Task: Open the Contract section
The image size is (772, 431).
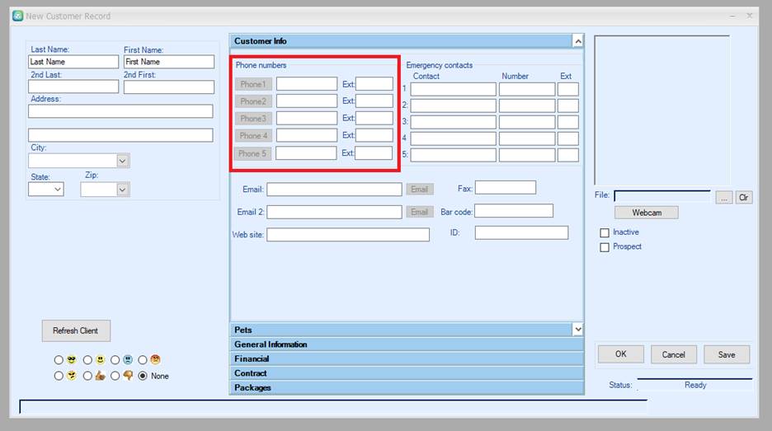Action: [406, 373]
